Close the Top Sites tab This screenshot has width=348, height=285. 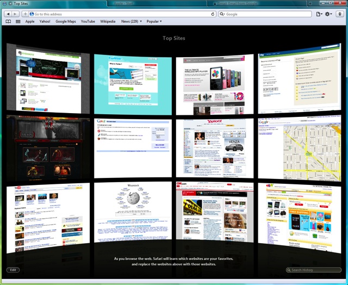[x=10, y=4]
